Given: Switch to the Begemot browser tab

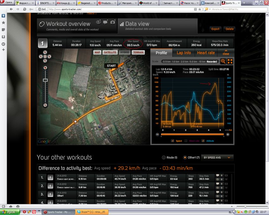Looking at the screenshot, I should tap(86, 3).
